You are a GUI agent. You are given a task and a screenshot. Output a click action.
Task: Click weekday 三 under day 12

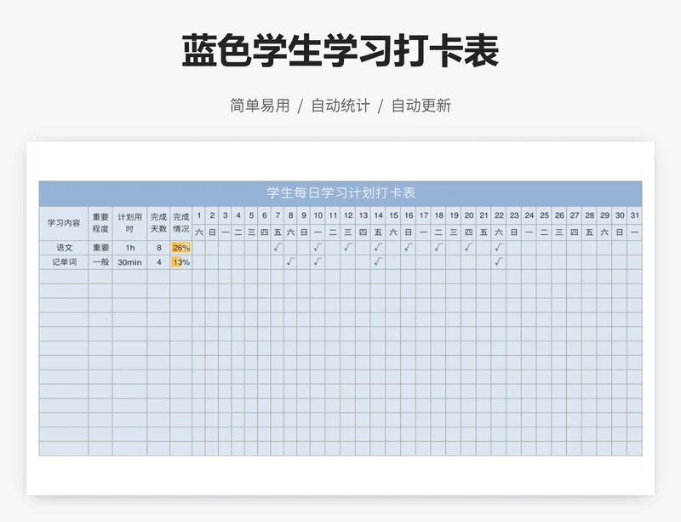pyautogui.click(x=348, y=232)
